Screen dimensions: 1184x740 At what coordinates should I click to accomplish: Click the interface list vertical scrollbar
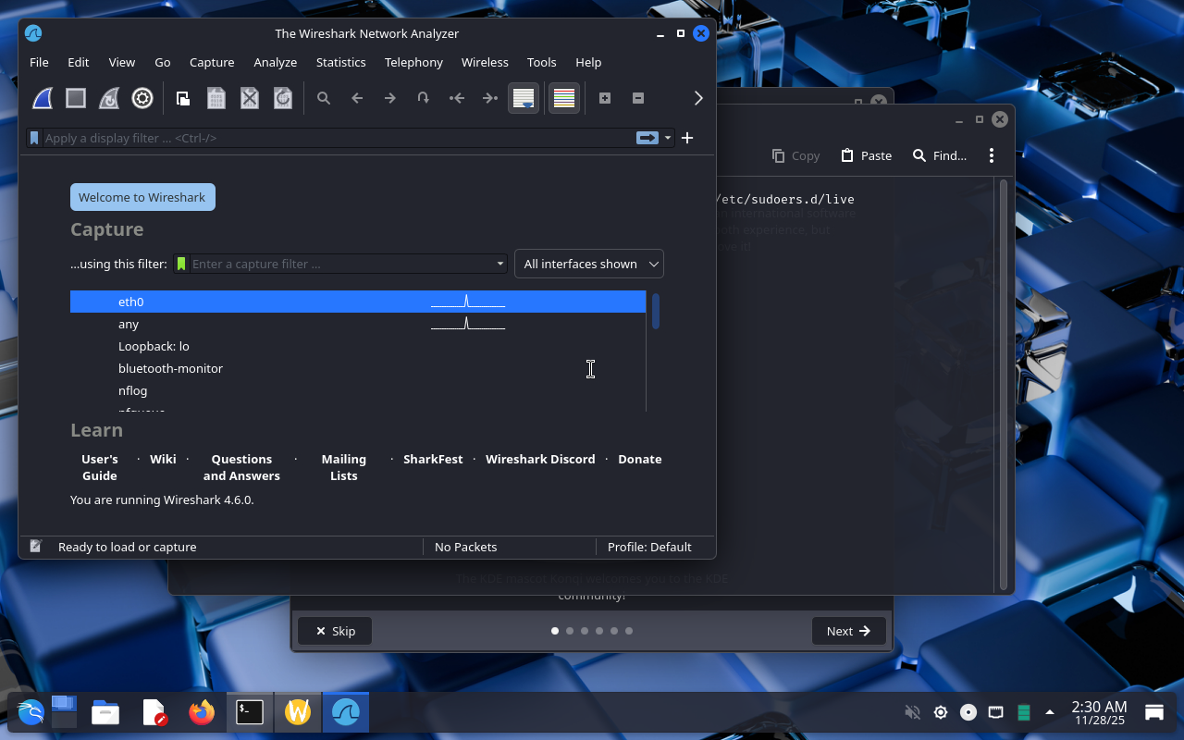click(655, 311)
